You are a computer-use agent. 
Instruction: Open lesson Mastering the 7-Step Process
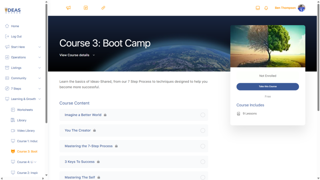[88, 146]
